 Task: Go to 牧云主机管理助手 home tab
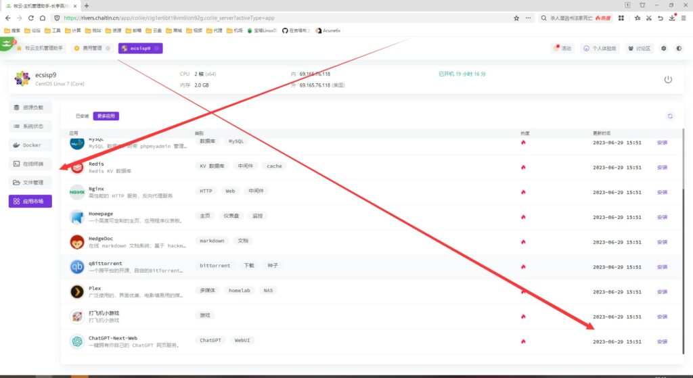(40, 48)
